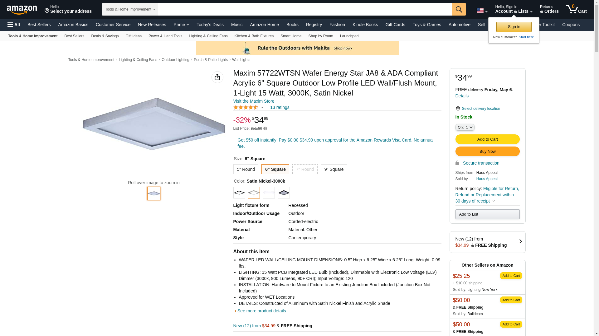Open the Qty quantity dropdown

click(465, 127)
